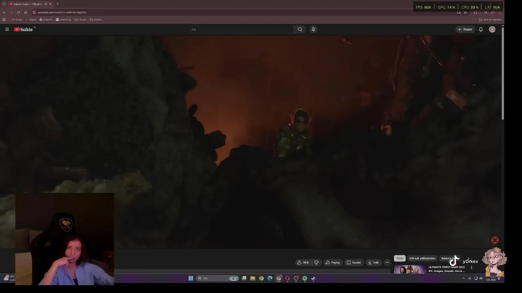Go to the YouTube home logo
This screenshot has width=522, height=293.
click(23, 29)
